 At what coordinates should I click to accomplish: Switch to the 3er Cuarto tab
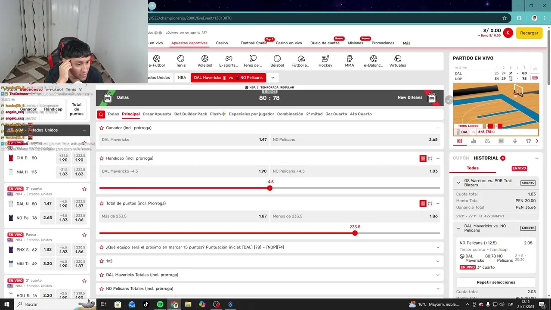coord(336,114)
